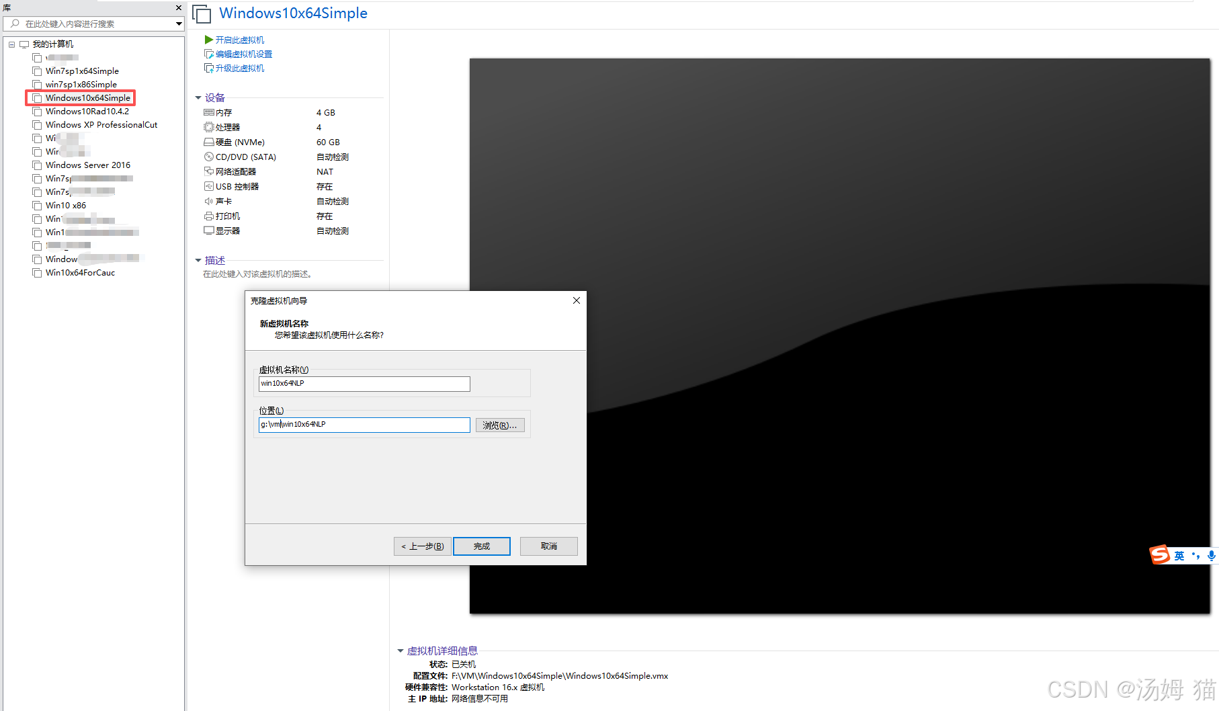Select Windows Server 2016 in the tree
This screenshot has width=1219, height=711.
pyautogui.click(x=88, y=165)
